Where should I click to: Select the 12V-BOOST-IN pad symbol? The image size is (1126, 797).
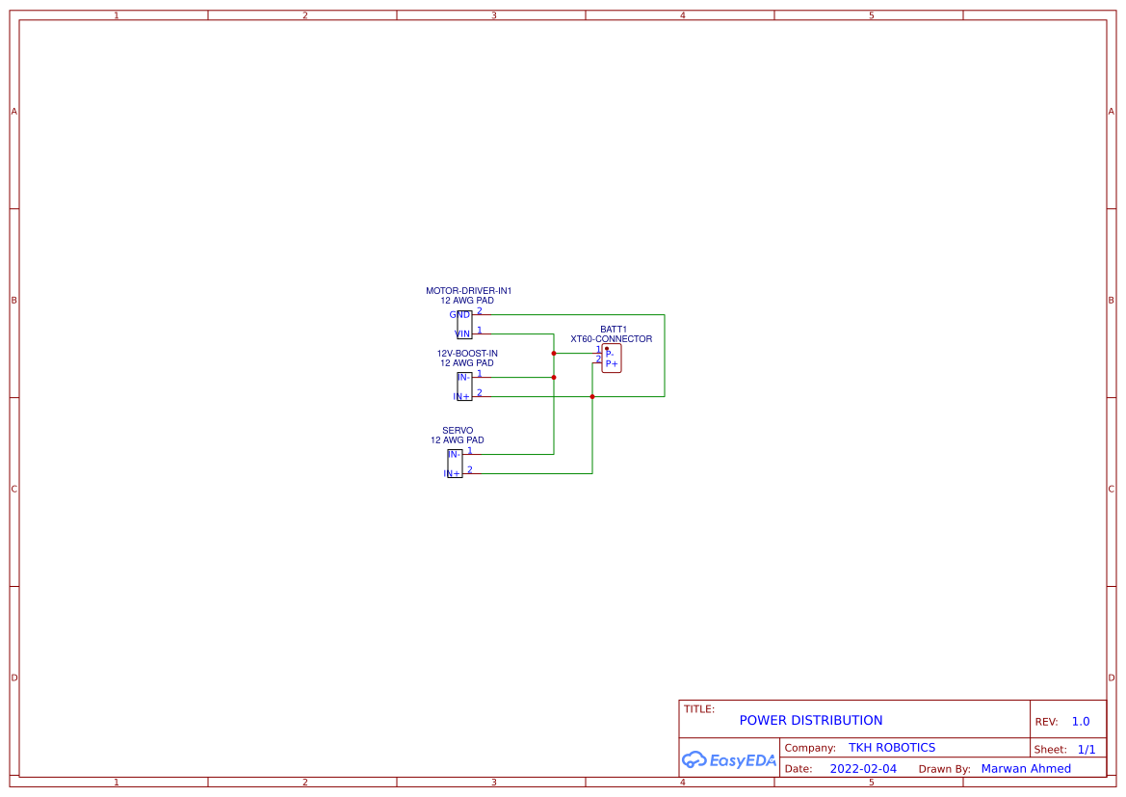click(x=465, y=385)
